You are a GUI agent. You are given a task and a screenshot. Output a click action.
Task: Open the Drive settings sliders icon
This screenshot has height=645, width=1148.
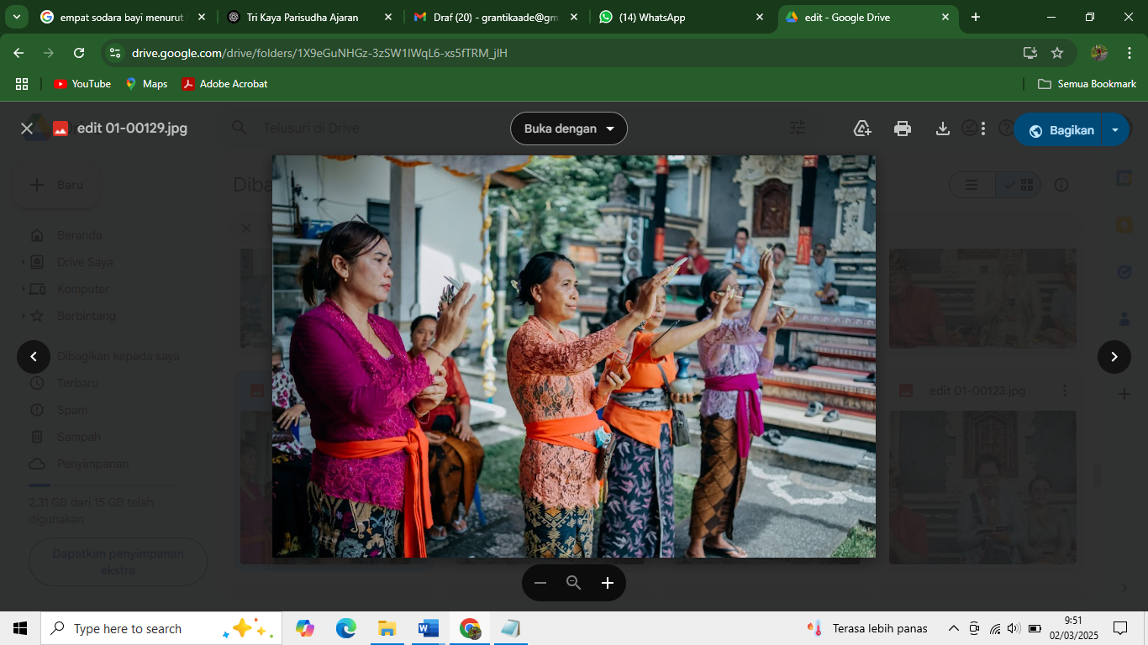(x=796, y=128)
